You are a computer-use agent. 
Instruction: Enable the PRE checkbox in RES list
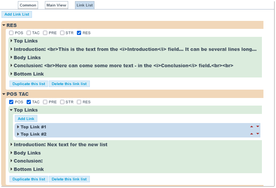(x=45, y=33)
